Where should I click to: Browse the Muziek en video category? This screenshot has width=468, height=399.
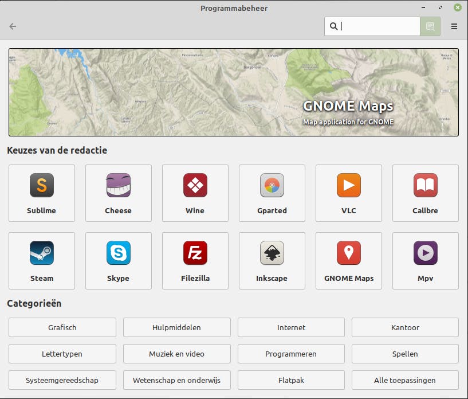pos(176,354)
